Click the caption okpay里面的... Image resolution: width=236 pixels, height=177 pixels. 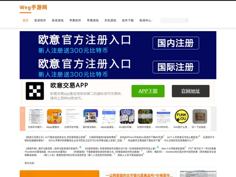click(x=54, y=127)
